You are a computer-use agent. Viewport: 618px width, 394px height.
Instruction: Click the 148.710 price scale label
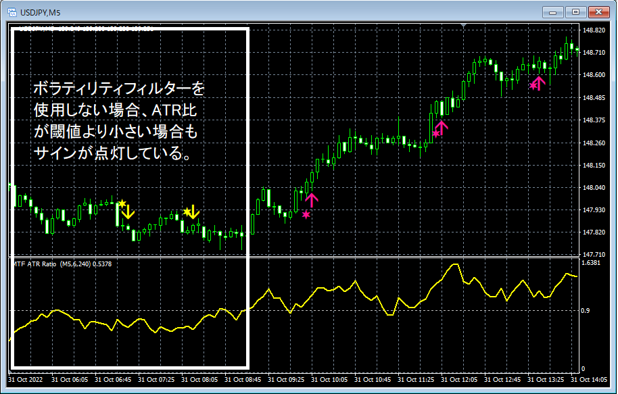point(594,53)
